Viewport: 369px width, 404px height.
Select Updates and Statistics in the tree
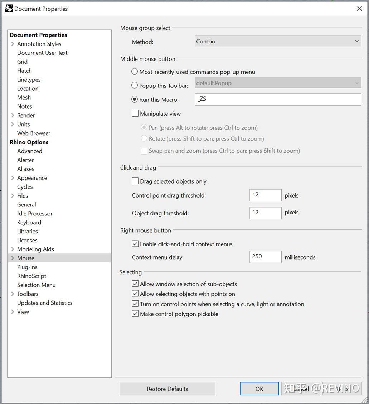pyautogui.click(x=45, y=303)
